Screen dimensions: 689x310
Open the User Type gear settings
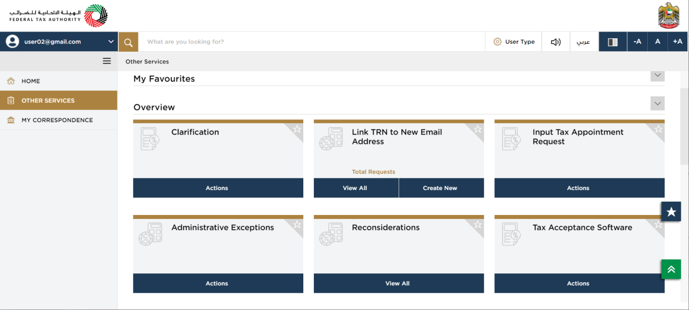[x=514, y=42]
